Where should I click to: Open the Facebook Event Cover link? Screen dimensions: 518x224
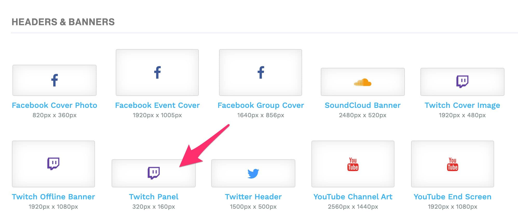coord(157,105)
